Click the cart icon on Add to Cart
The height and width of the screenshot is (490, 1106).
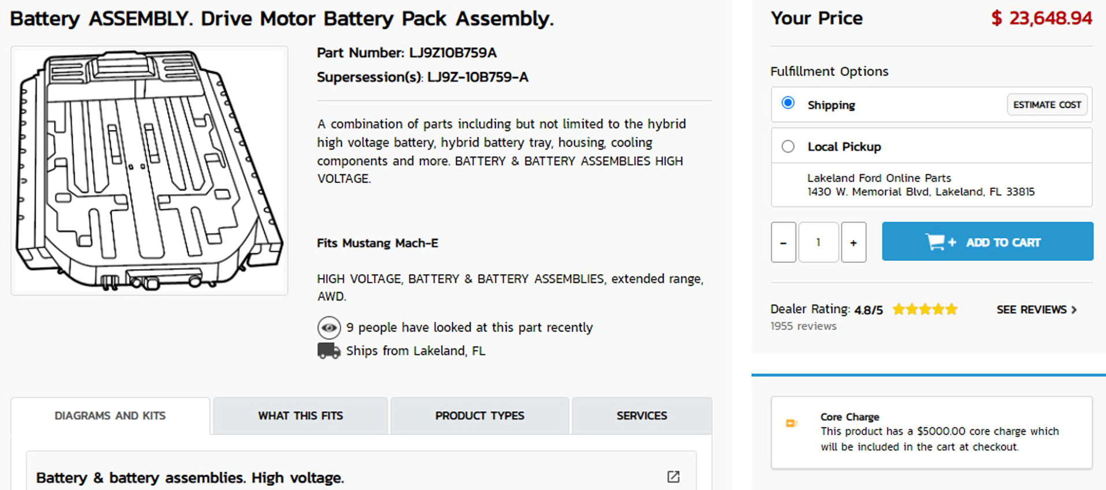coord(935,242)
